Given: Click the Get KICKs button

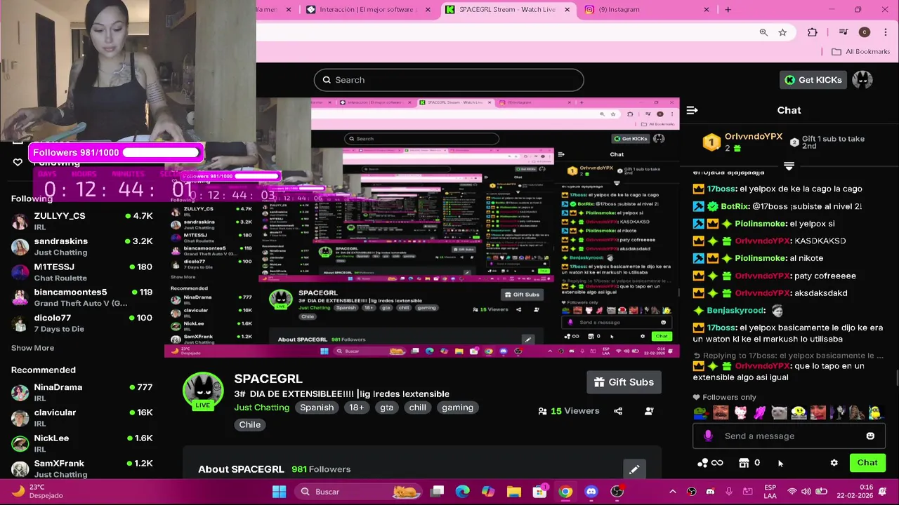Looking at the screenshot, I should click(x=813, y=80).
